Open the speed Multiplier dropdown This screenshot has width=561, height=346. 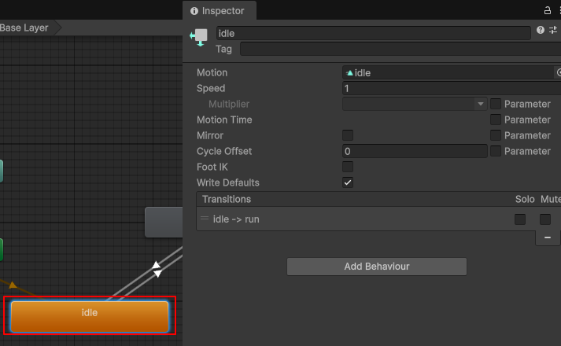tap(415, 104)
